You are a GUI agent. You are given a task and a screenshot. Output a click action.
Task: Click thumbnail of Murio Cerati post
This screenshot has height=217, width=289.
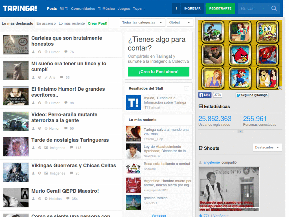[x=16, y=198]
